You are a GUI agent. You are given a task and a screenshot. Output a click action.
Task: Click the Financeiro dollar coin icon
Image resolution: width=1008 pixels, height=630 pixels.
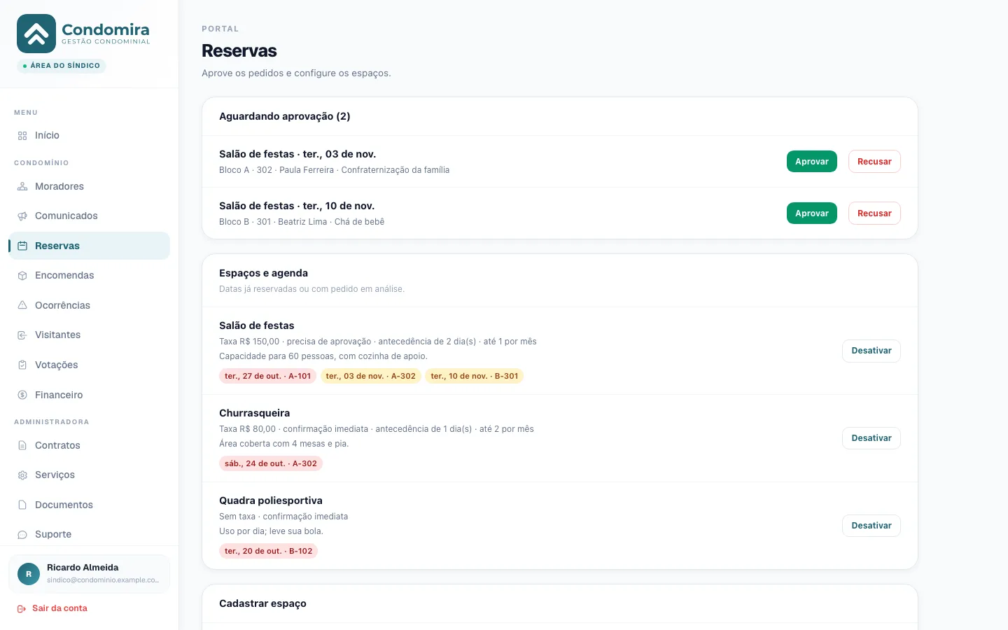pyautogui.click(x=22, y=395)
